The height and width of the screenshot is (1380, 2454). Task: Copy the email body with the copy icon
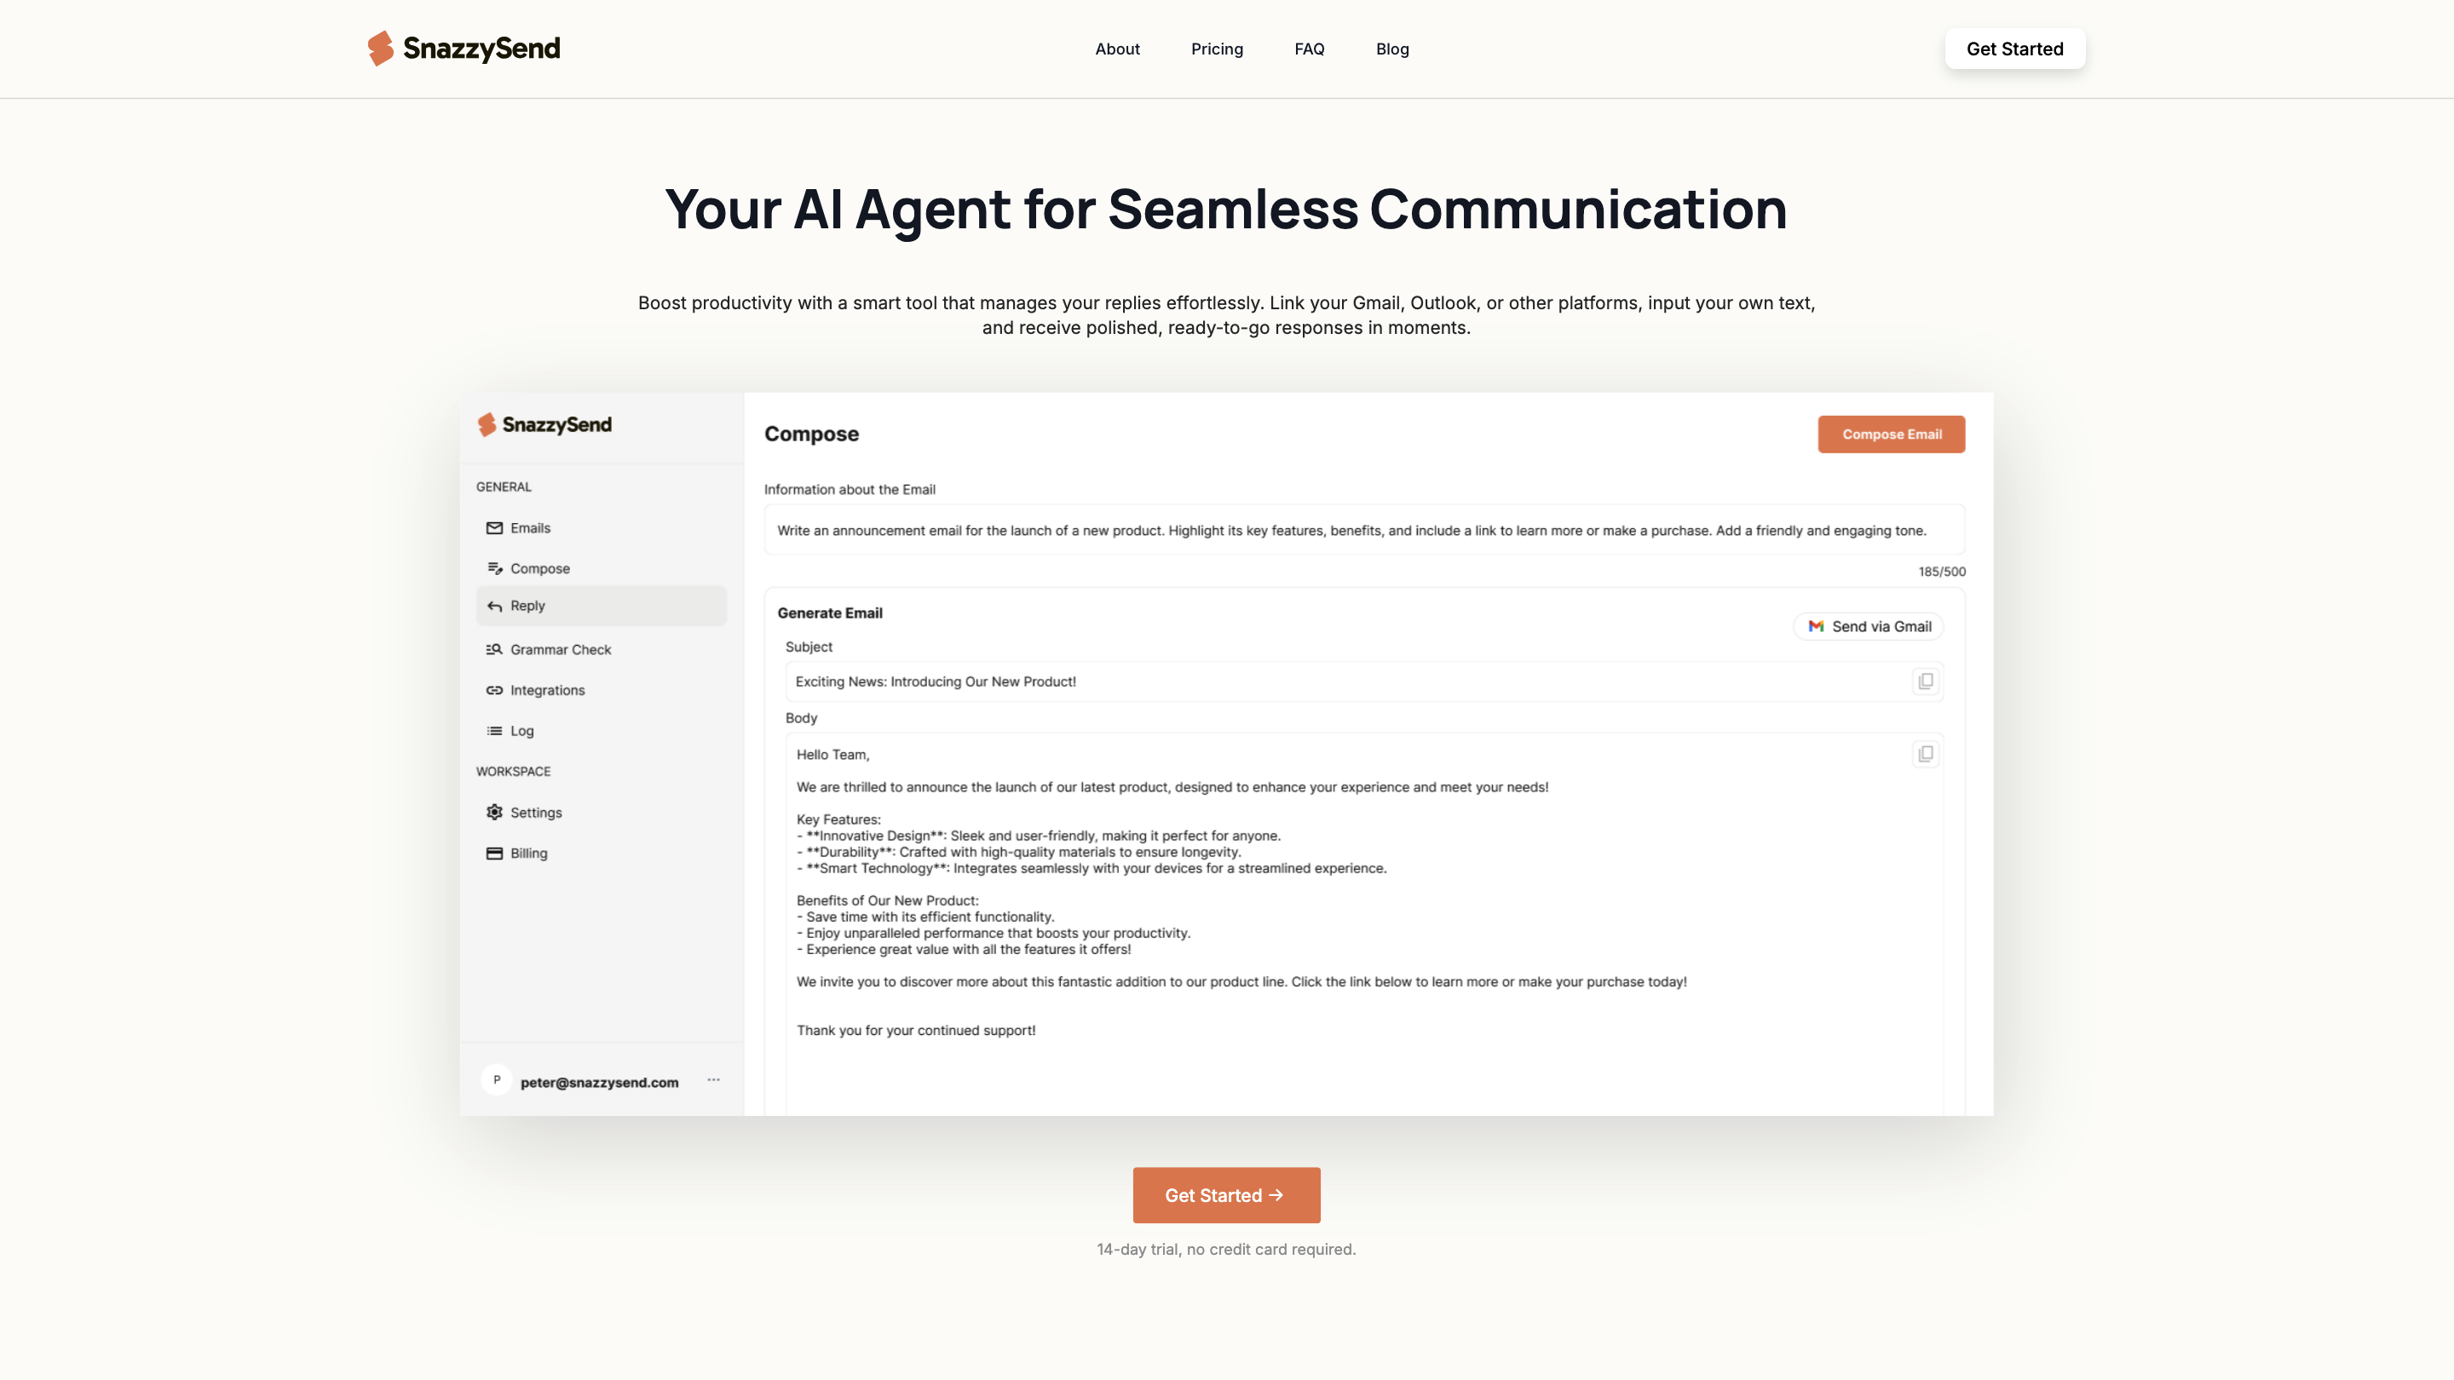pyautogui.click(x=1926, y=754)
